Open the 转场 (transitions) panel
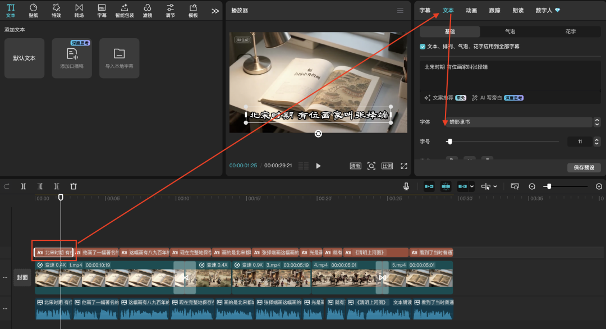 coord(79,10)
